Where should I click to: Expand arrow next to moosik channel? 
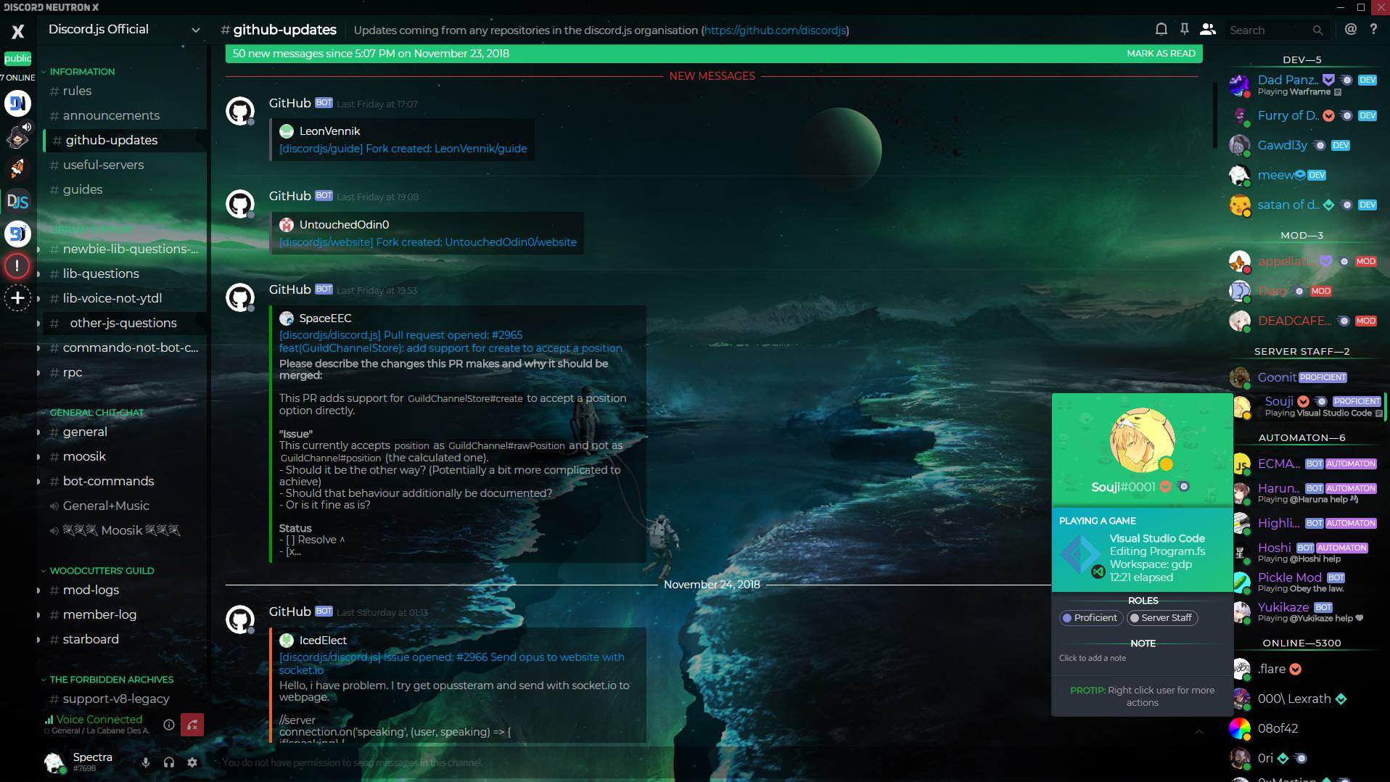pyautogui.click(x=39, y=457)
